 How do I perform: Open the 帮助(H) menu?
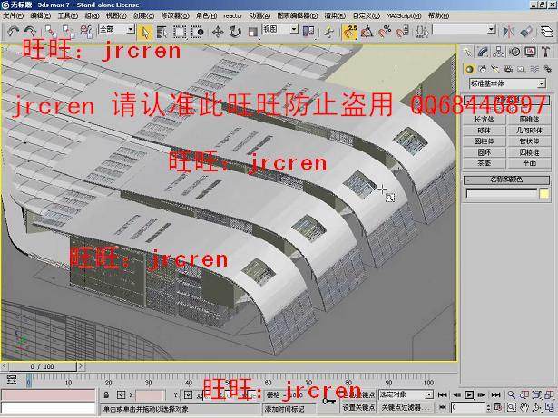(x=438, y=16)
